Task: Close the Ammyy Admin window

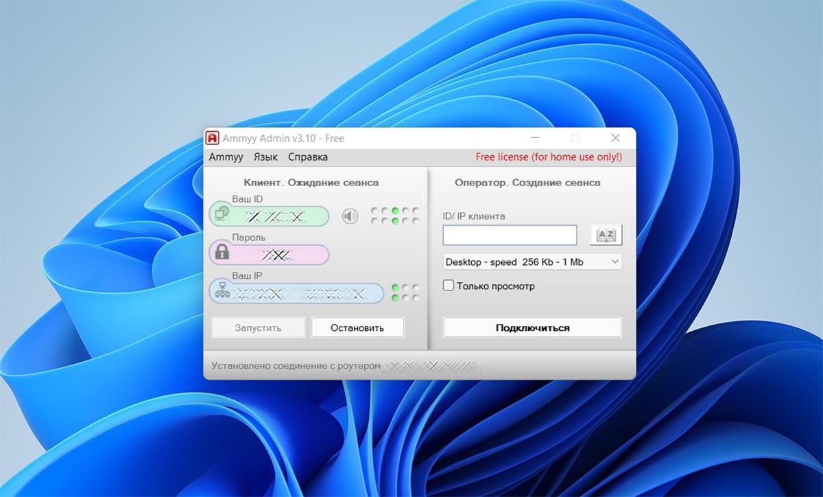Action: (615, 138)
